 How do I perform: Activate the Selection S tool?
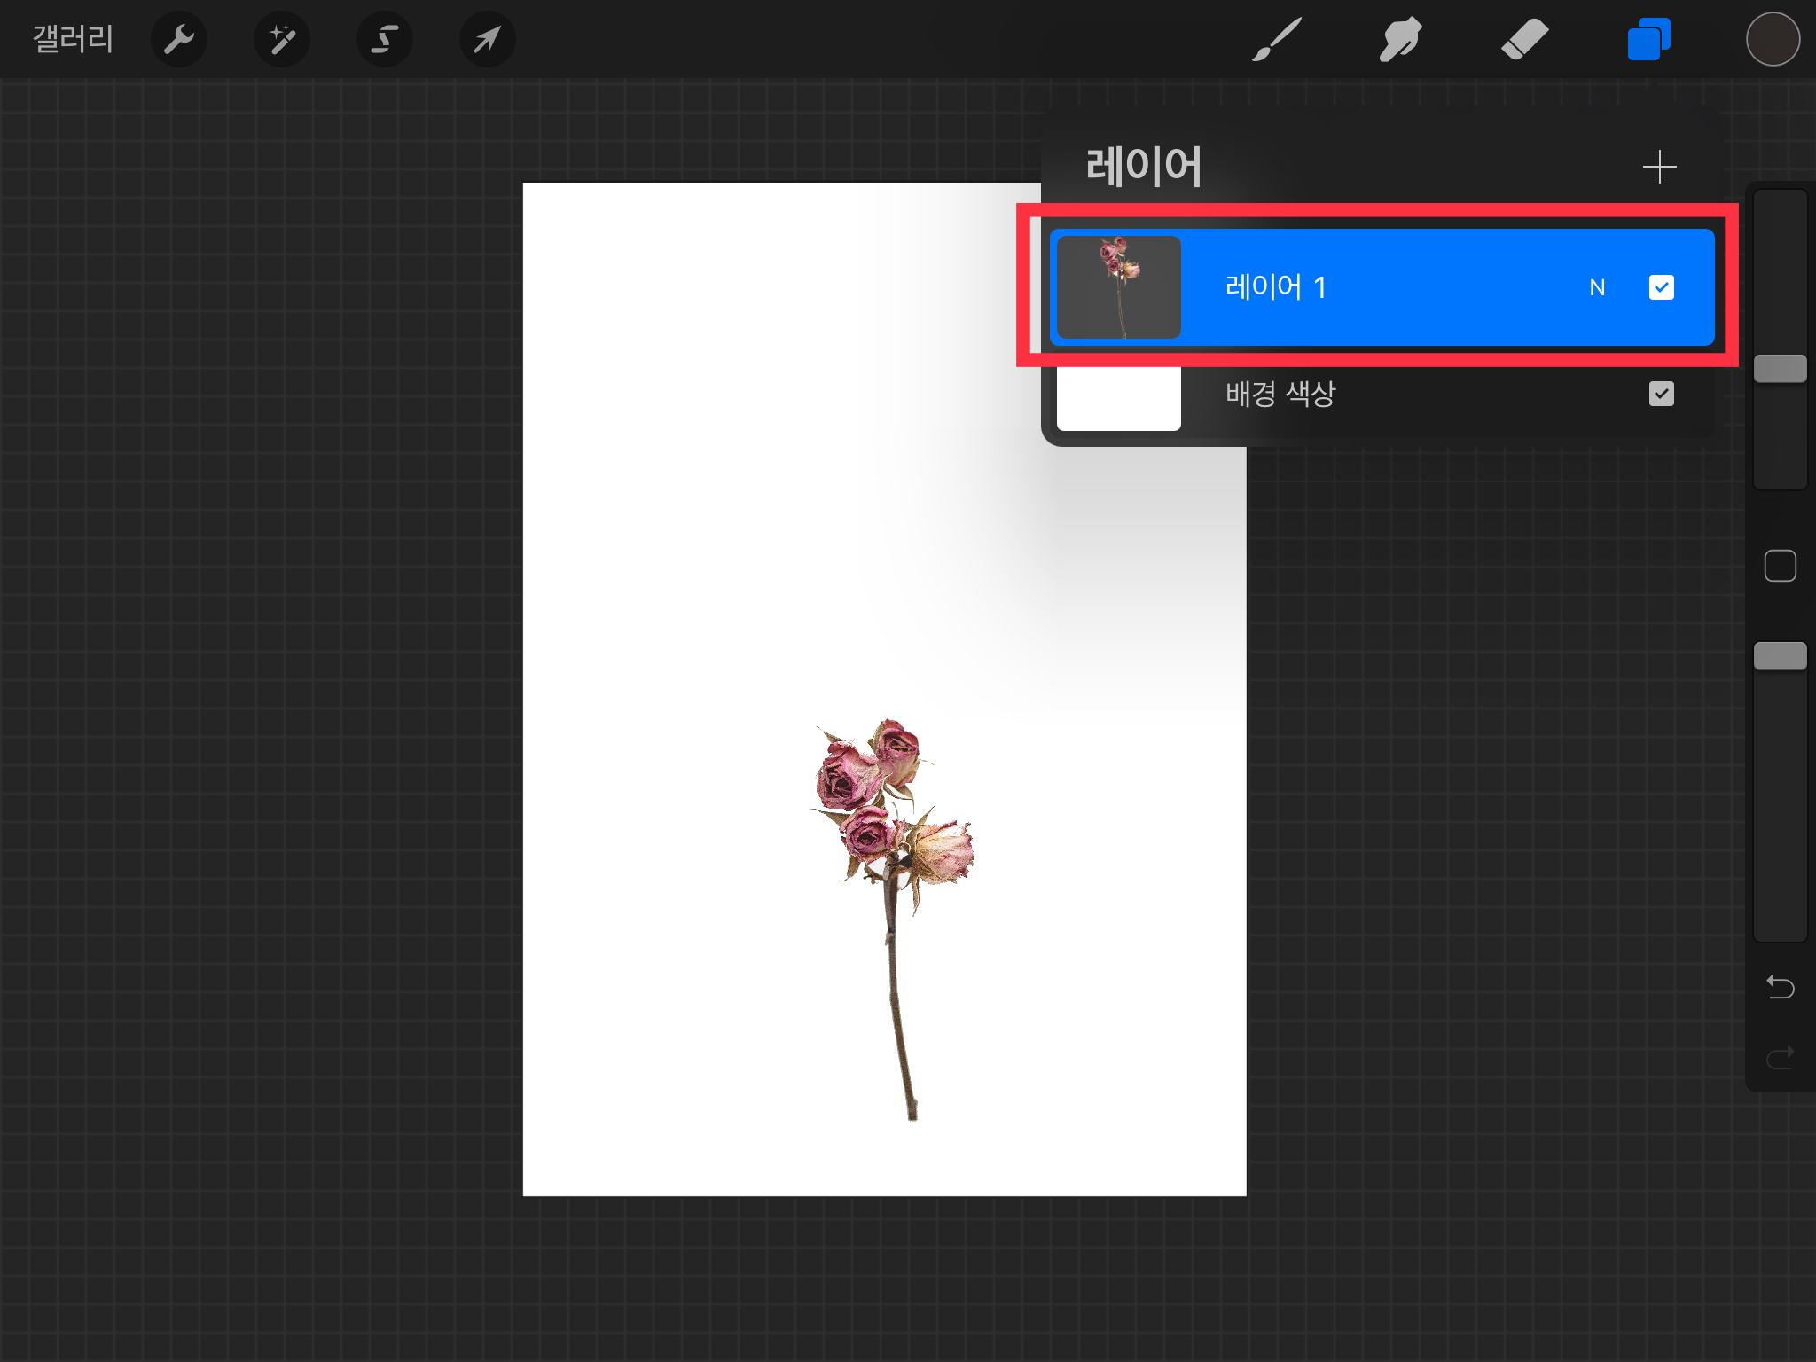click(385, 39)
